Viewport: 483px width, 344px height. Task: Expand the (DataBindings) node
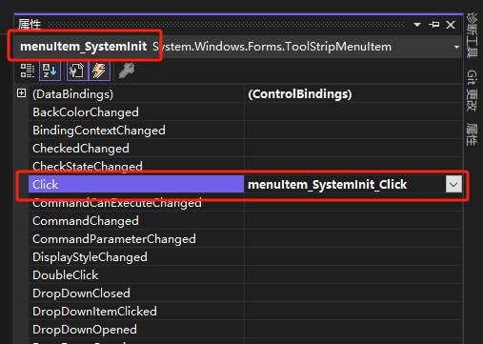[22, 93]
